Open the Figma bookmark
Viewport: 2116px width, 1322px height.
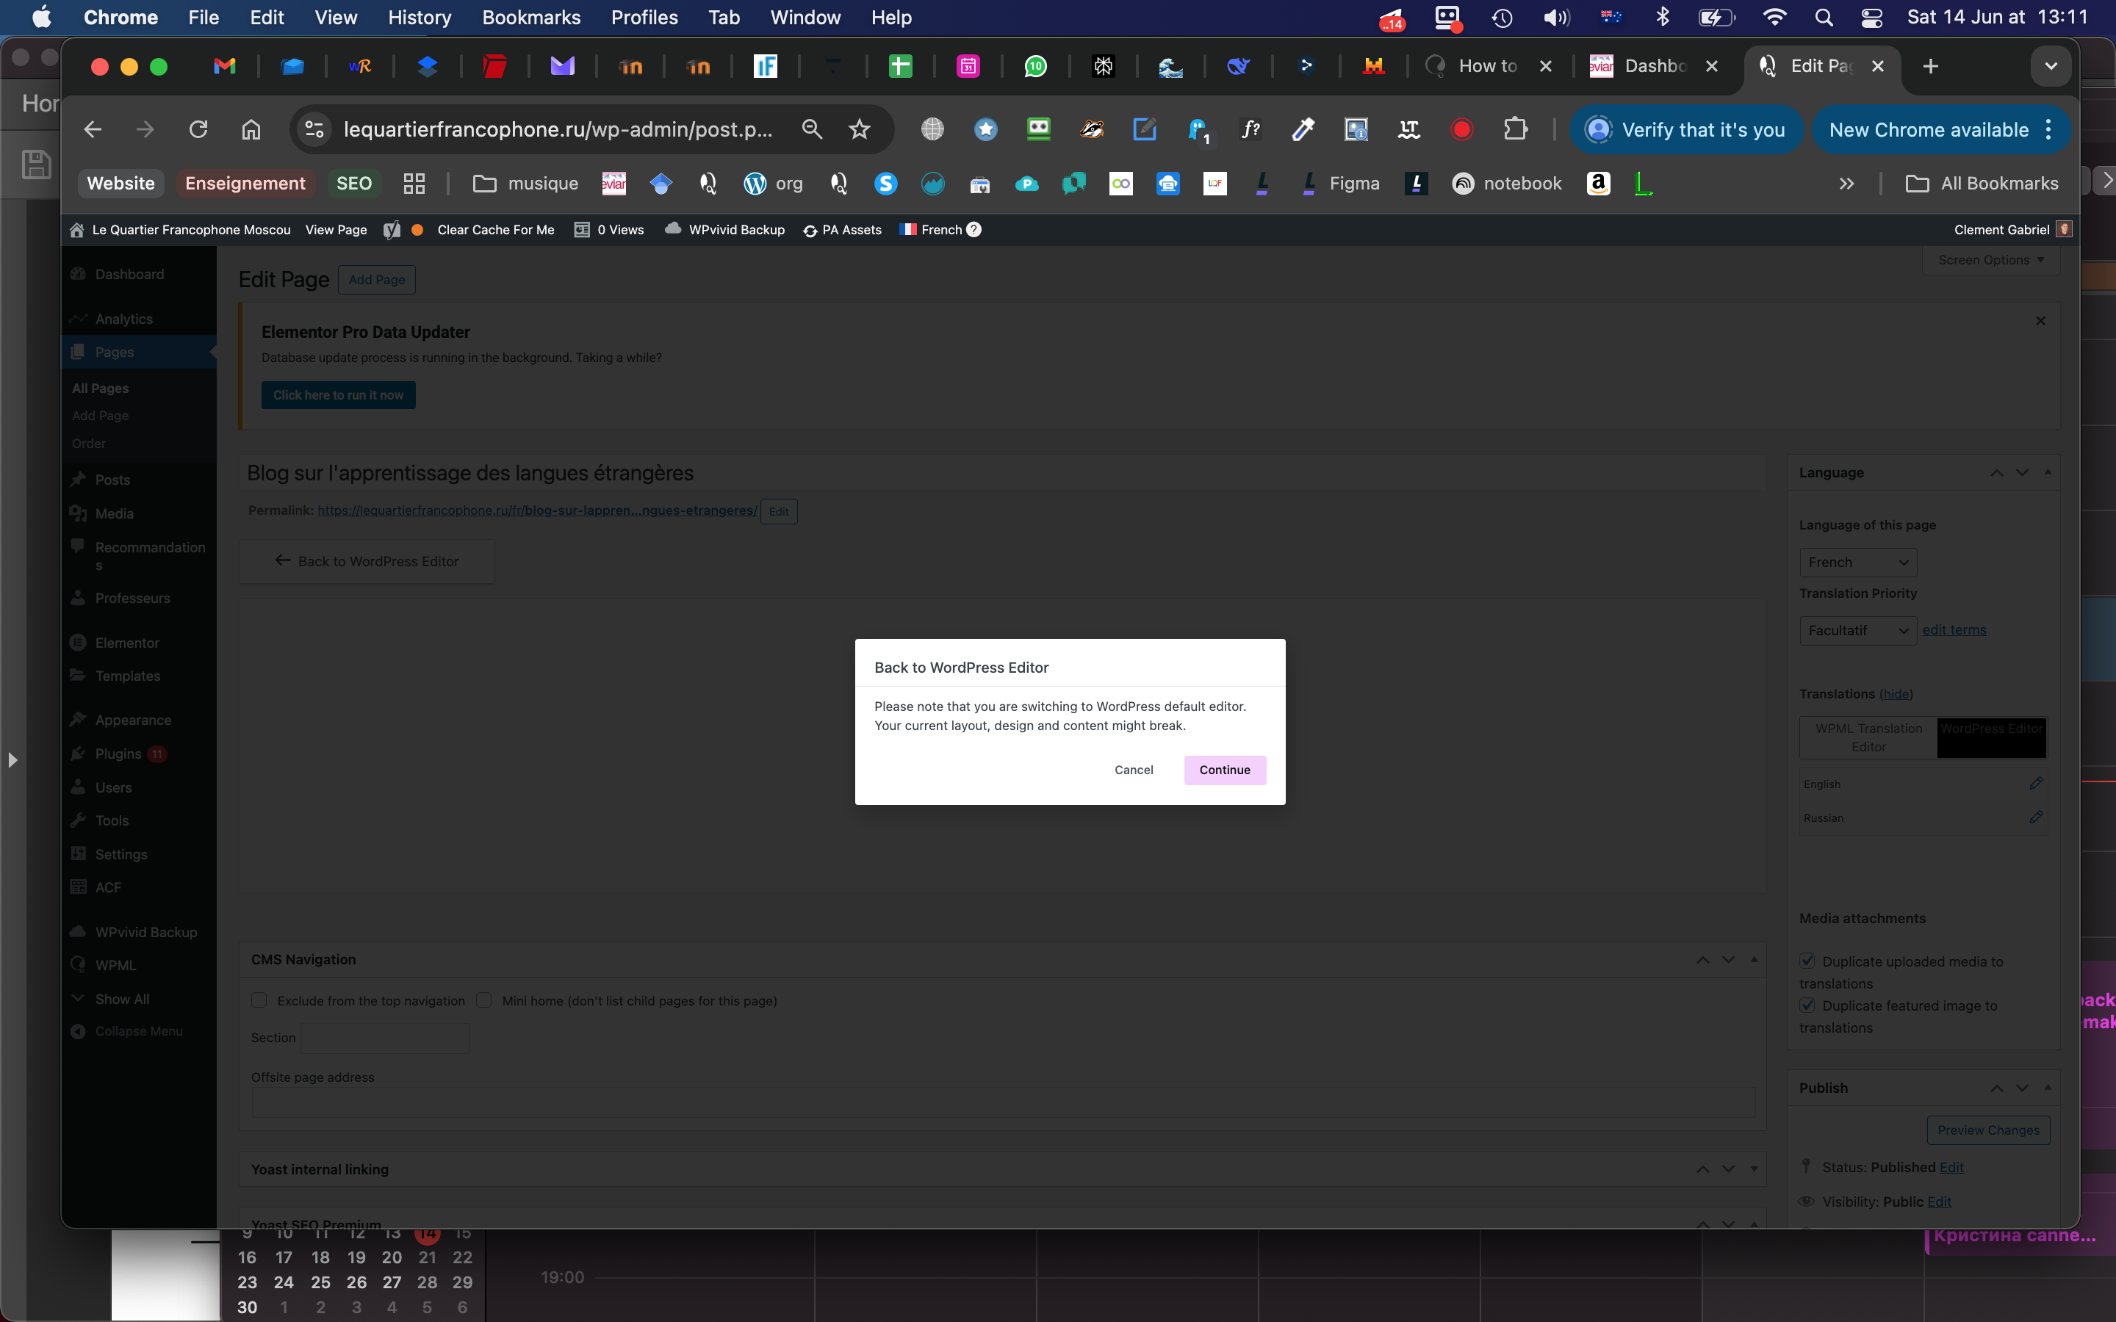1340,183
